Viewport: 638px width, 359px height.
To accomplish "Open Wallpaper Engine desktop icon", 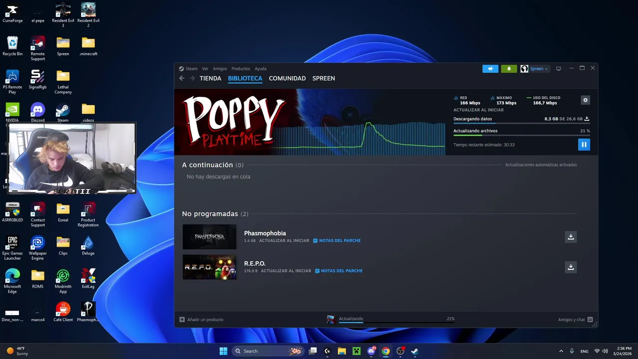I will tap(38, 248).
